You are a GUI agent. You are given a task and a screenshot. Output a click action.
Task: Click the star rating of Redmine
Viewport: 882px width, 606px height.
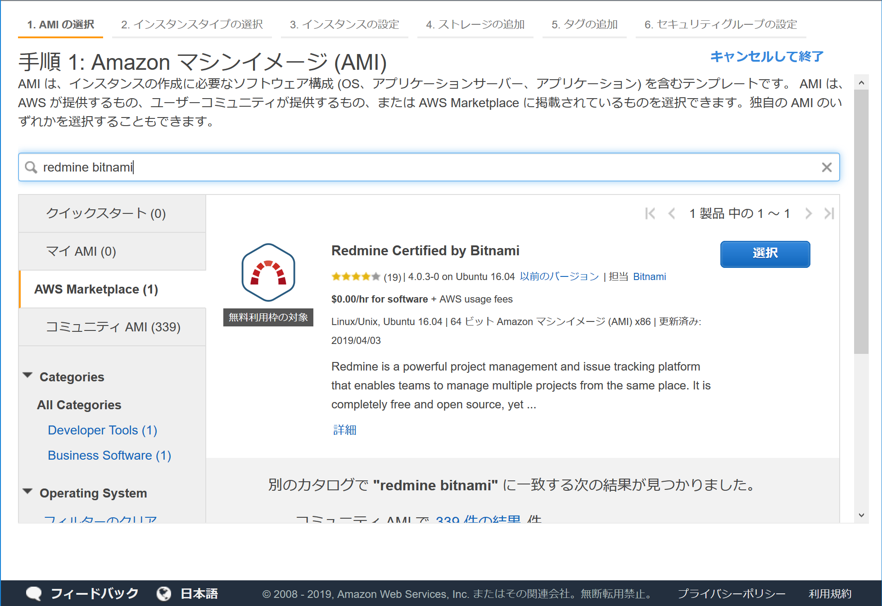click(x=356, y=276)
